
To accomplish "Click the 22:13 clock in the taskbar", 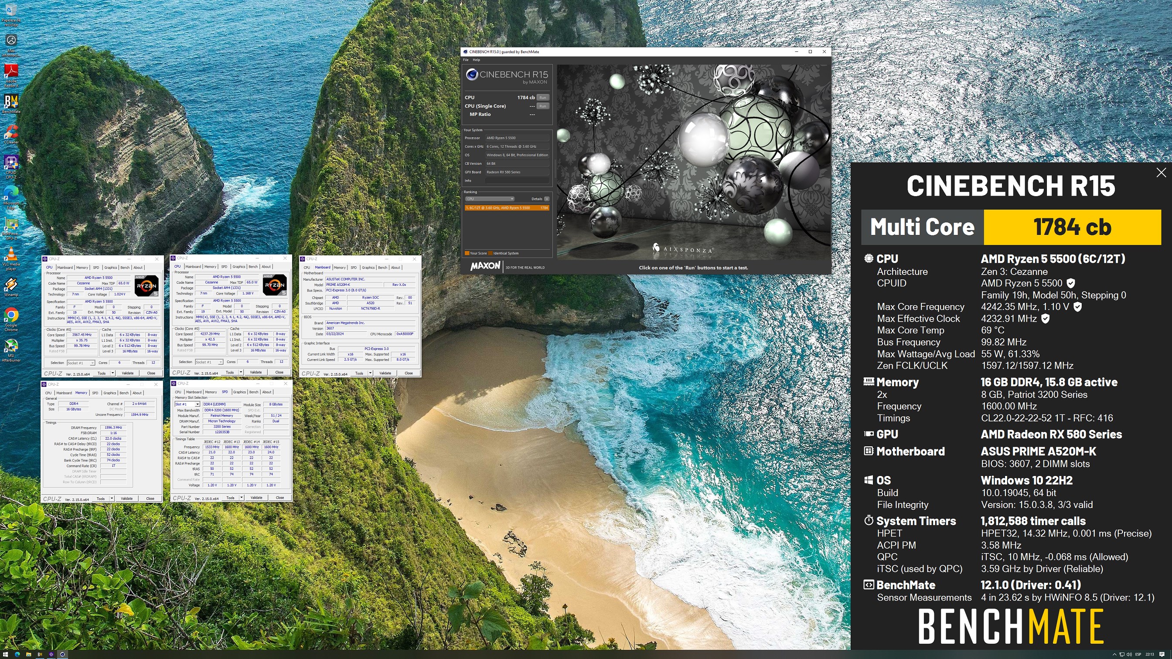I will click(1150, 655).
